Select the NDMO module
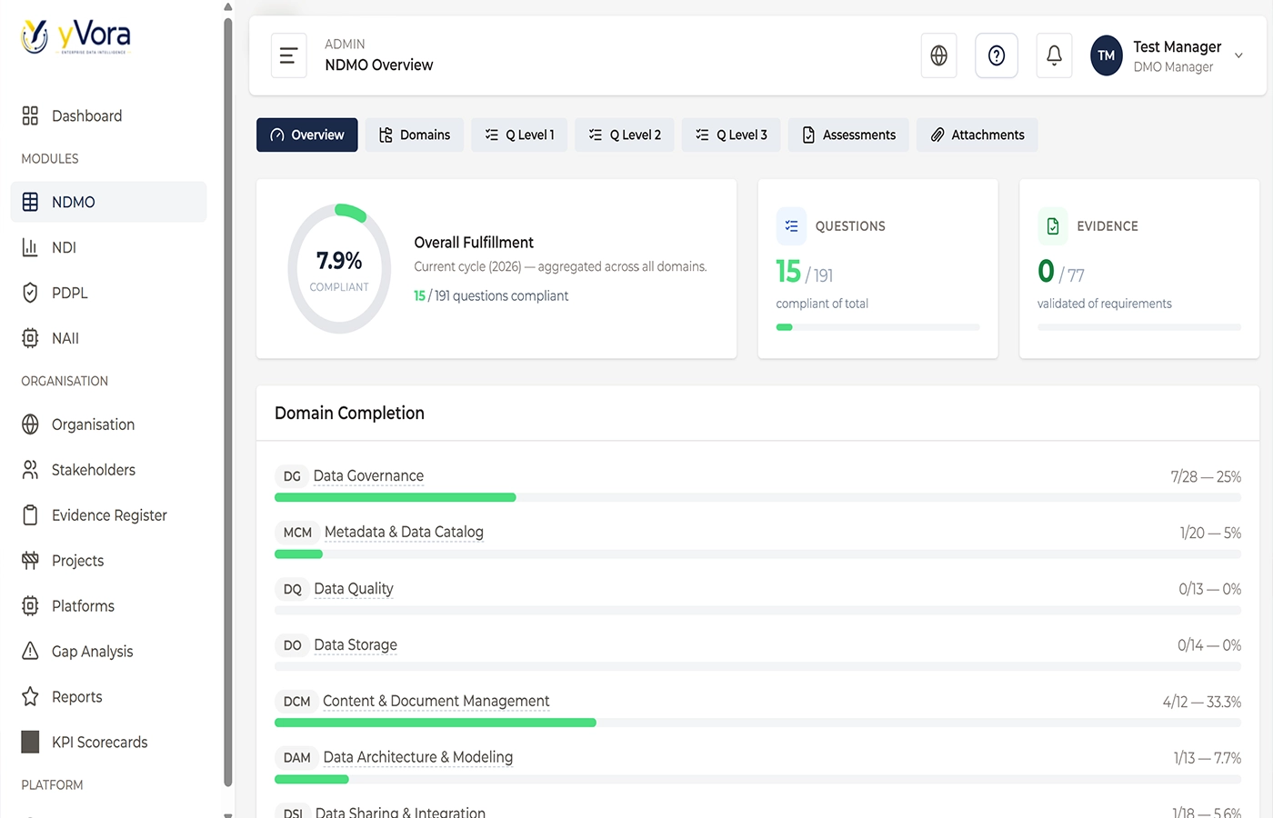The height and width of the screenshot is (818, 1273). point(109,202)
